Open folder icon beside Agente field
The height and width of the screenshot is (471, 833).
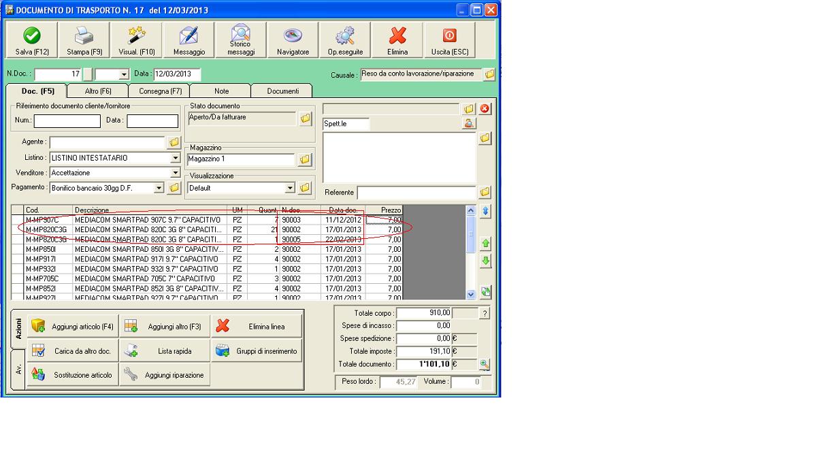[174, 142]
